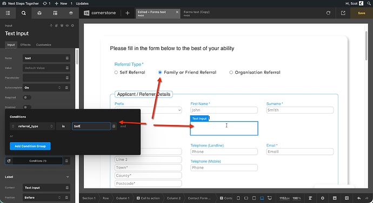Open the Templates layout icon
This screenshot has width=373, height=203.
(x=55, y=13)
